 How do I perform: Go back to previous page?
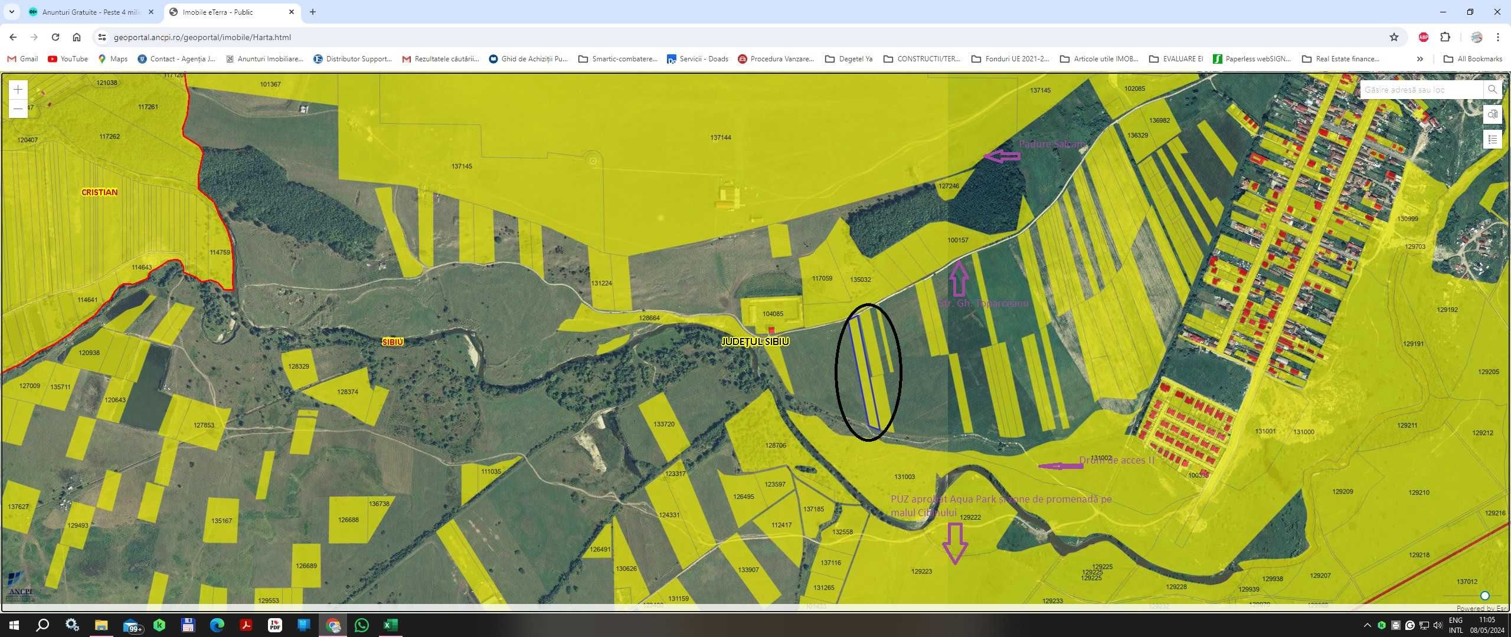13,37
